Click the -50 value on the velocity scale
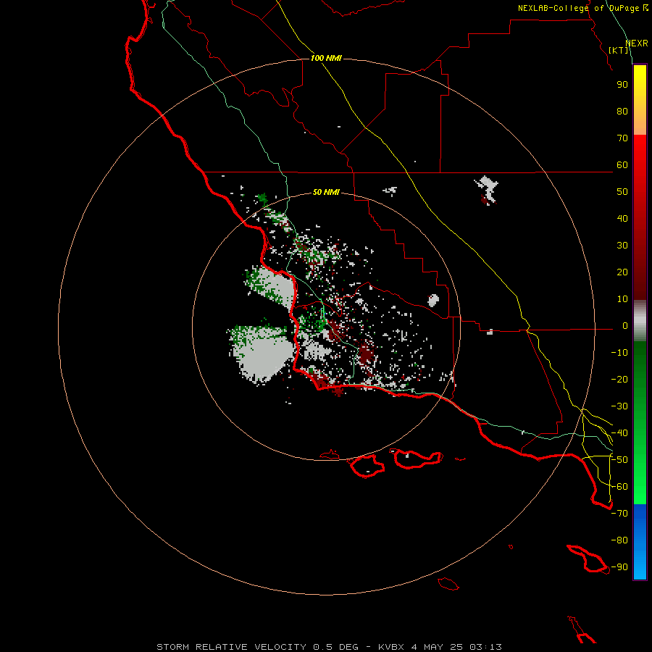 click(619, 460)
